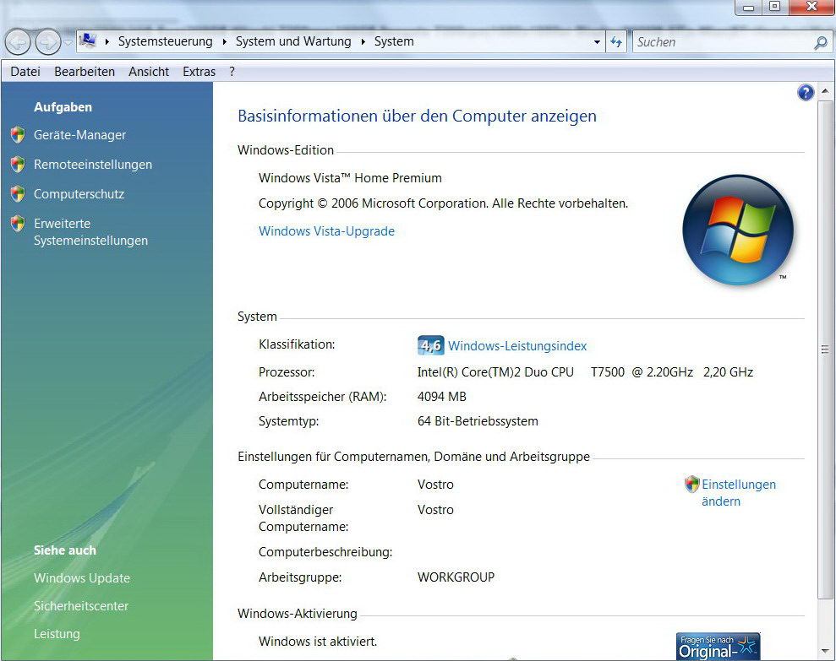Open the Bearbeiten menu
The width and height of the screenshot is (836, 661).
point(85,72)
